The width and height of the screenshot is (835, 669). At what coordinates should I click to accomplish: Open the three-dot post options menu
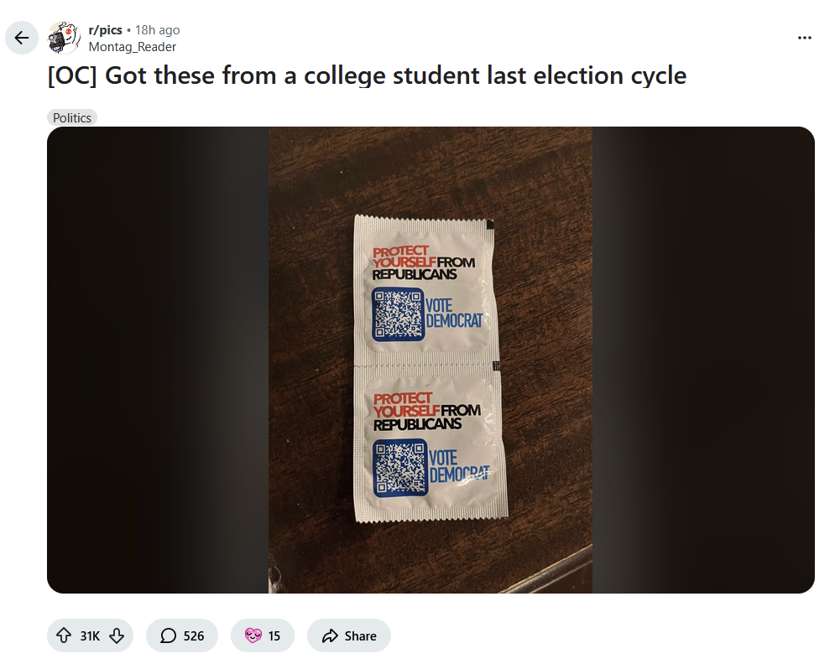(805, 38)
